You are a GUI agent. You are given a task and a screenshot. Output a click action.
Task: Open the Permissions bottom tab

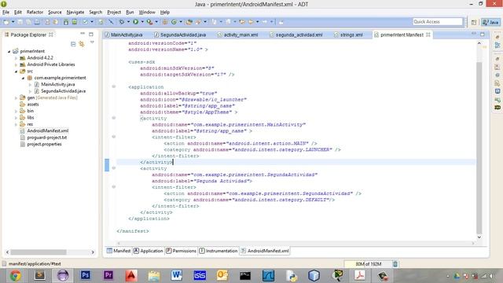pyautogui.click(x=182, y=251)
